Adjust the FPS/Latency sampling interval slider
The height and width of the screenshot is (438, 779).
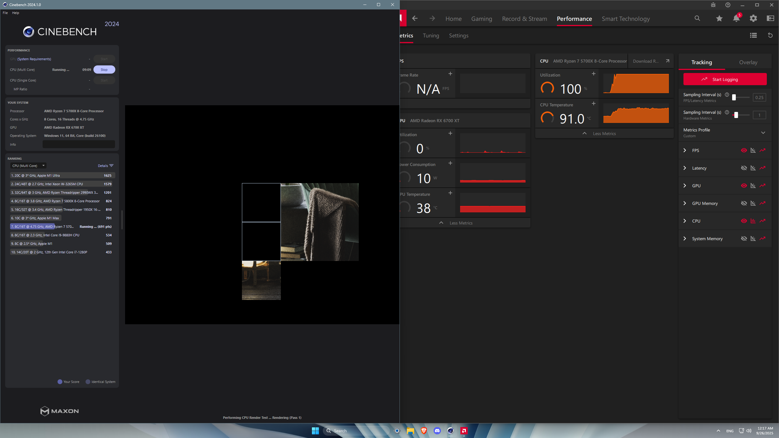(x=734, y=97)
